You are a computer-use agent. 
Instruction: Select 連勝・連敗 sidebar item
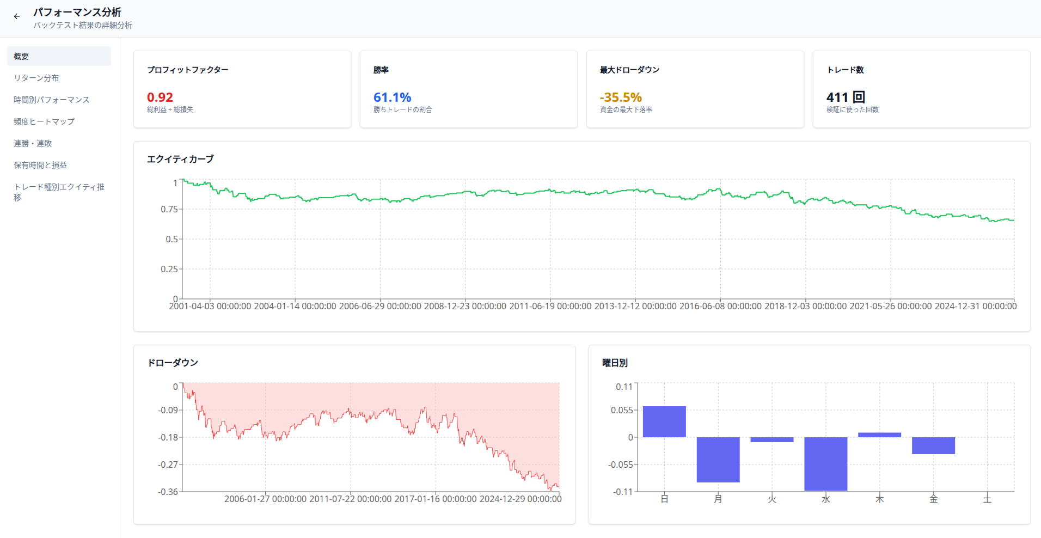(x=33, y=143)
